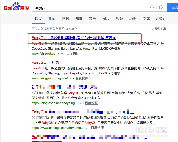Expand arrow next to blog.csdn.net URL
This screenshot has height=142, width=178.
coord(80,103)
